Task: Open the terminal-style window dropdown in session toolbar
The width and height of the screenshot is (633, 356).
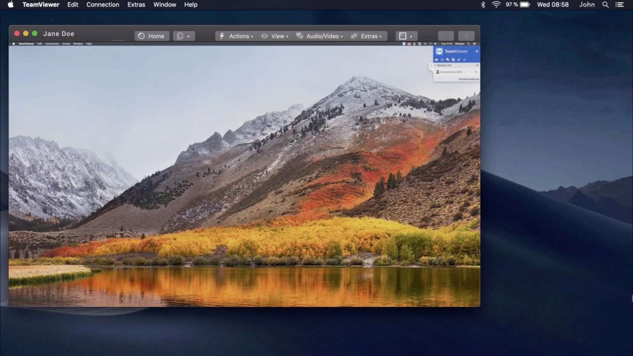Action: (407, 36)
